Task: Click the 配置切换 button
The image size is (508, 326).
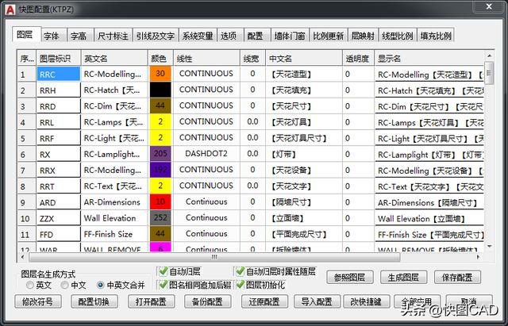Action: [x=94, y=301]
